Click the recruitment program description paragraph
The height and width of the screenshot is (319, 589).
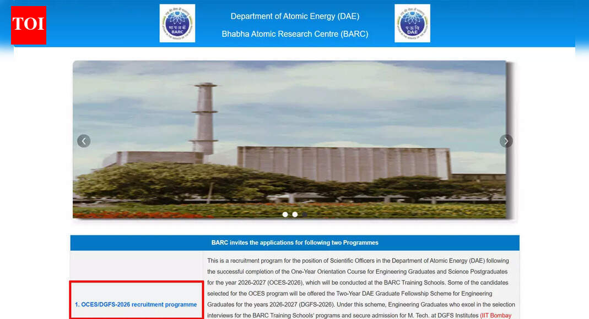point(358,283)
